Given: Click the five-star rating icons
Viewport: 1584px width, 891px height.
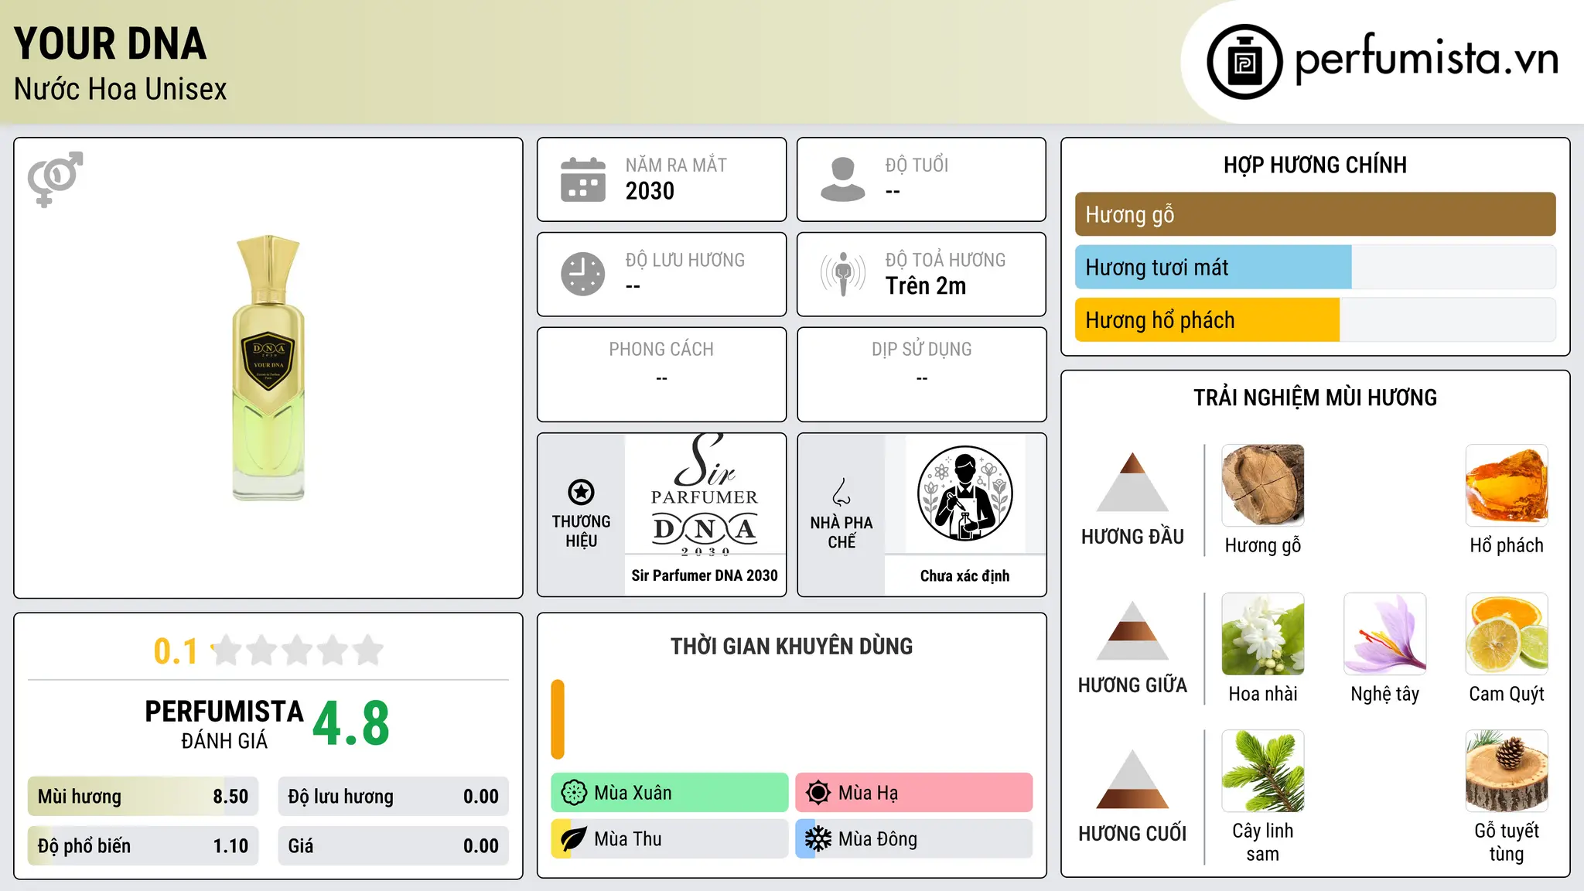Looking at the screenshot, I should click(x=298, y=650).
